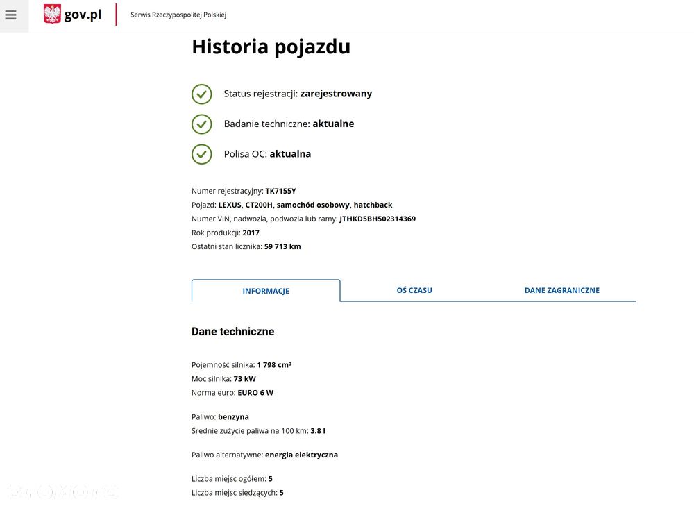Click the Historia pojazdu heading
Screen dimensions: 694x506
pos(271,47)
